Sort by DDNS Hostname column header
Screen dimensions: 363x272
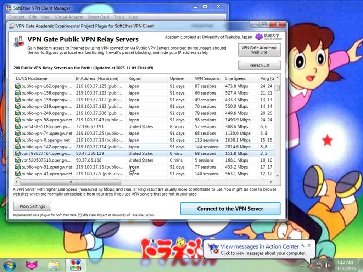(44, 78)
